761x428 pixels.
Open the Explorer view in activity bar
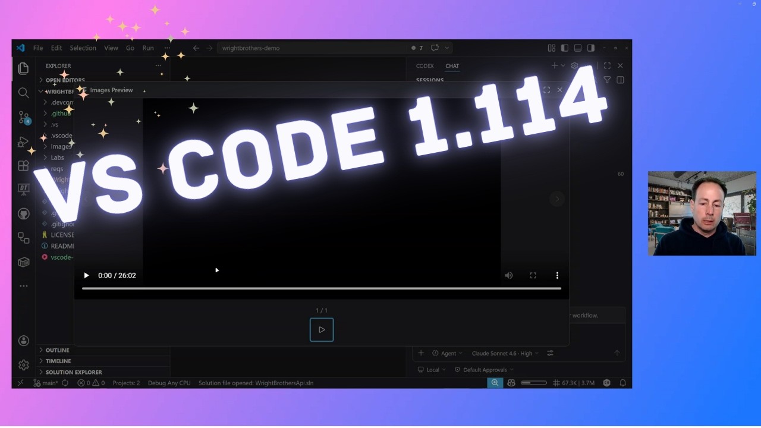pyautogui.click(x=23, y=68)
